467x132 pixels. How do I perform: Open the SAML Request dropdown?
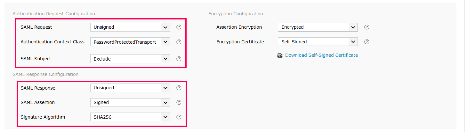(x=130, y=27)
